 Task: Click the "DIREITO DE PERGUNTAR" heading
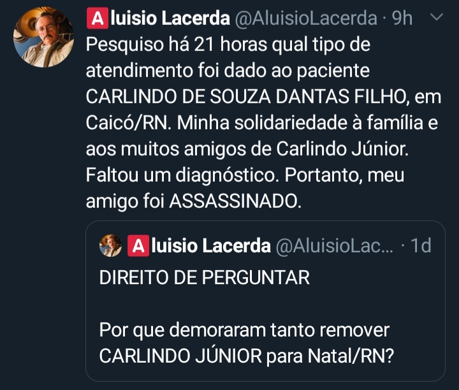[x=205, y=278]
